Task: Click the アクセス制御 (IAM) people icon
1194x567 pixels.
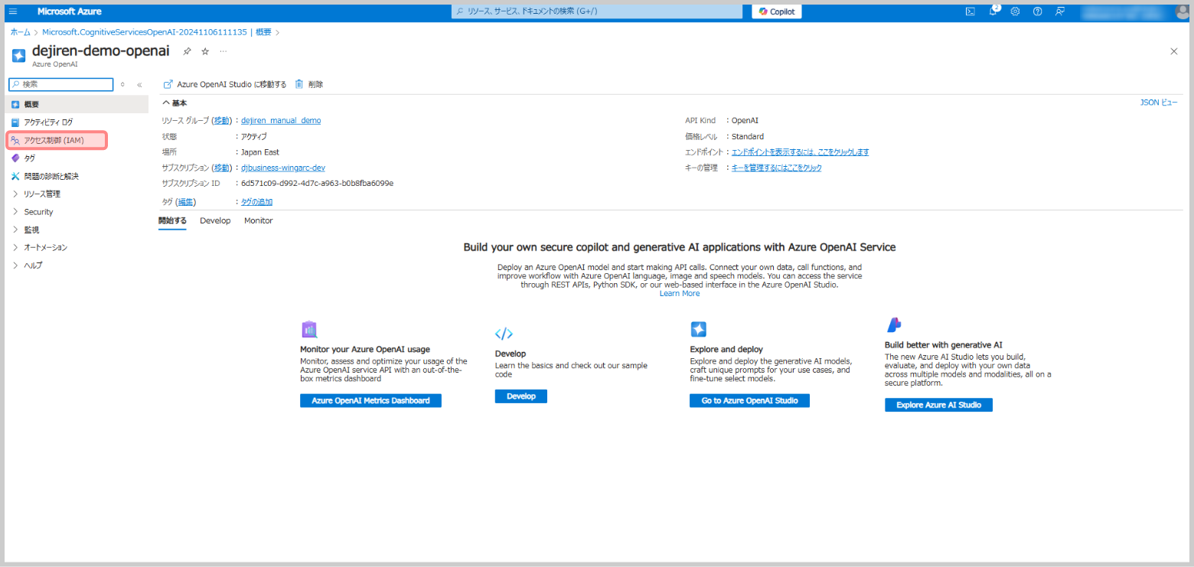Action: tap(15, 140)
